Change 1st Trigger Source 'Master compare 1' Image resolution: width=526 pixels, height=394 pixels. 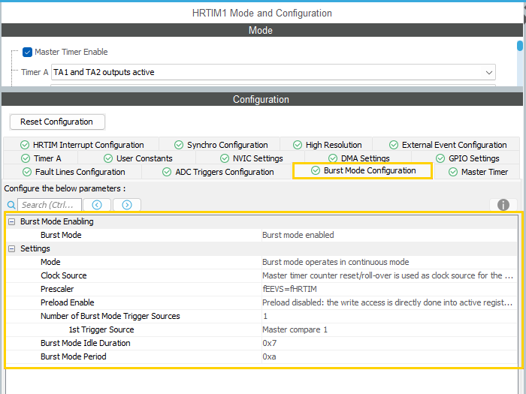[x=389, y=329]
